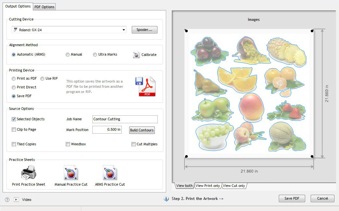
Task: Switch to View Cut only tab
Action: click(234, 186)
